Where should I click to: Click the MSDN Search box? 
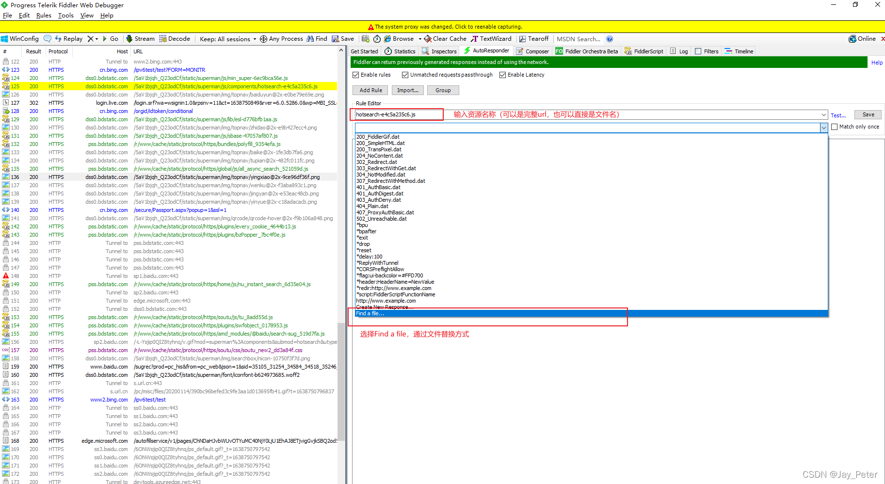579,39
